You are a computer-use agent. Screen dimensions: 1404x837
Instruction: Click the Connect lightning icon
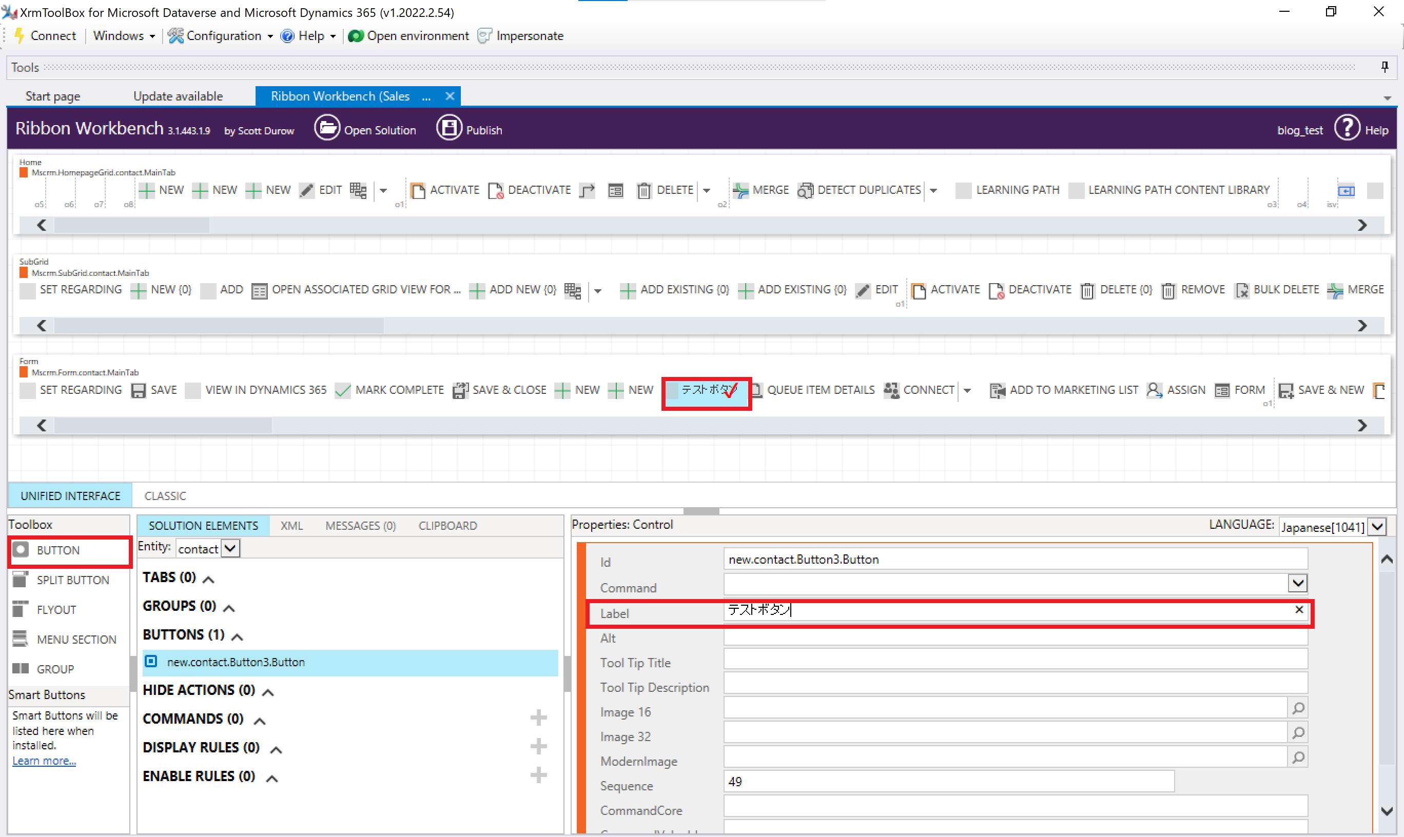[19, 35]
